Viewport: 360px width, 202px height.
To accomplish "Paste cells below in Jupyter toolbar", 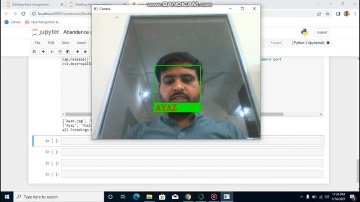I will 68,52.
